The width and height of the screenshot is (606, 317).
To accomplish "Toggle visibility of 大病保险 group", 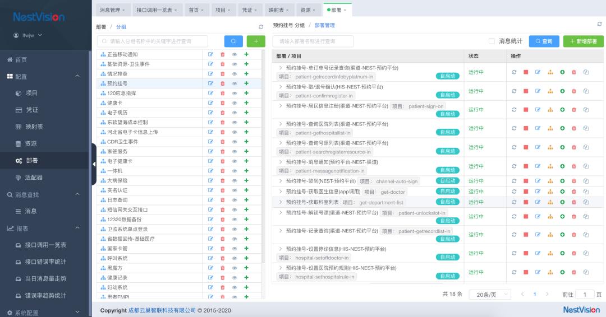I will [234, 180].
